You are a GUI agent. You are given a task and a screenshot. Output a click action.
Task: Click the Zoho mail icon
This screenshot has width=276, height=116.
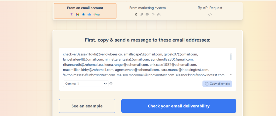point(97,14)
